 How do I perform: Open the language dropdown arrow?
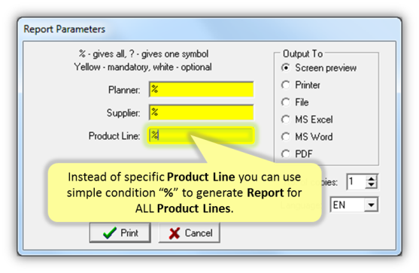[x=371, y=205]
